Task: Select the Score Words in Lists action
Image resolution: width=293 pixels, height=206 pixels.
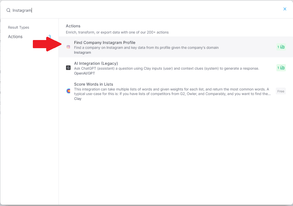Action: [93, 84]
